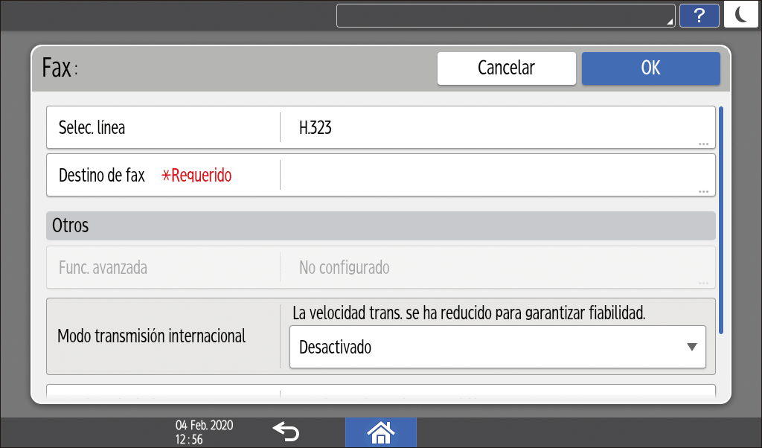Screen dimensions: 762x448
Task: Click the ellipsis on Func. avanzada row
Action: [703, 284]
